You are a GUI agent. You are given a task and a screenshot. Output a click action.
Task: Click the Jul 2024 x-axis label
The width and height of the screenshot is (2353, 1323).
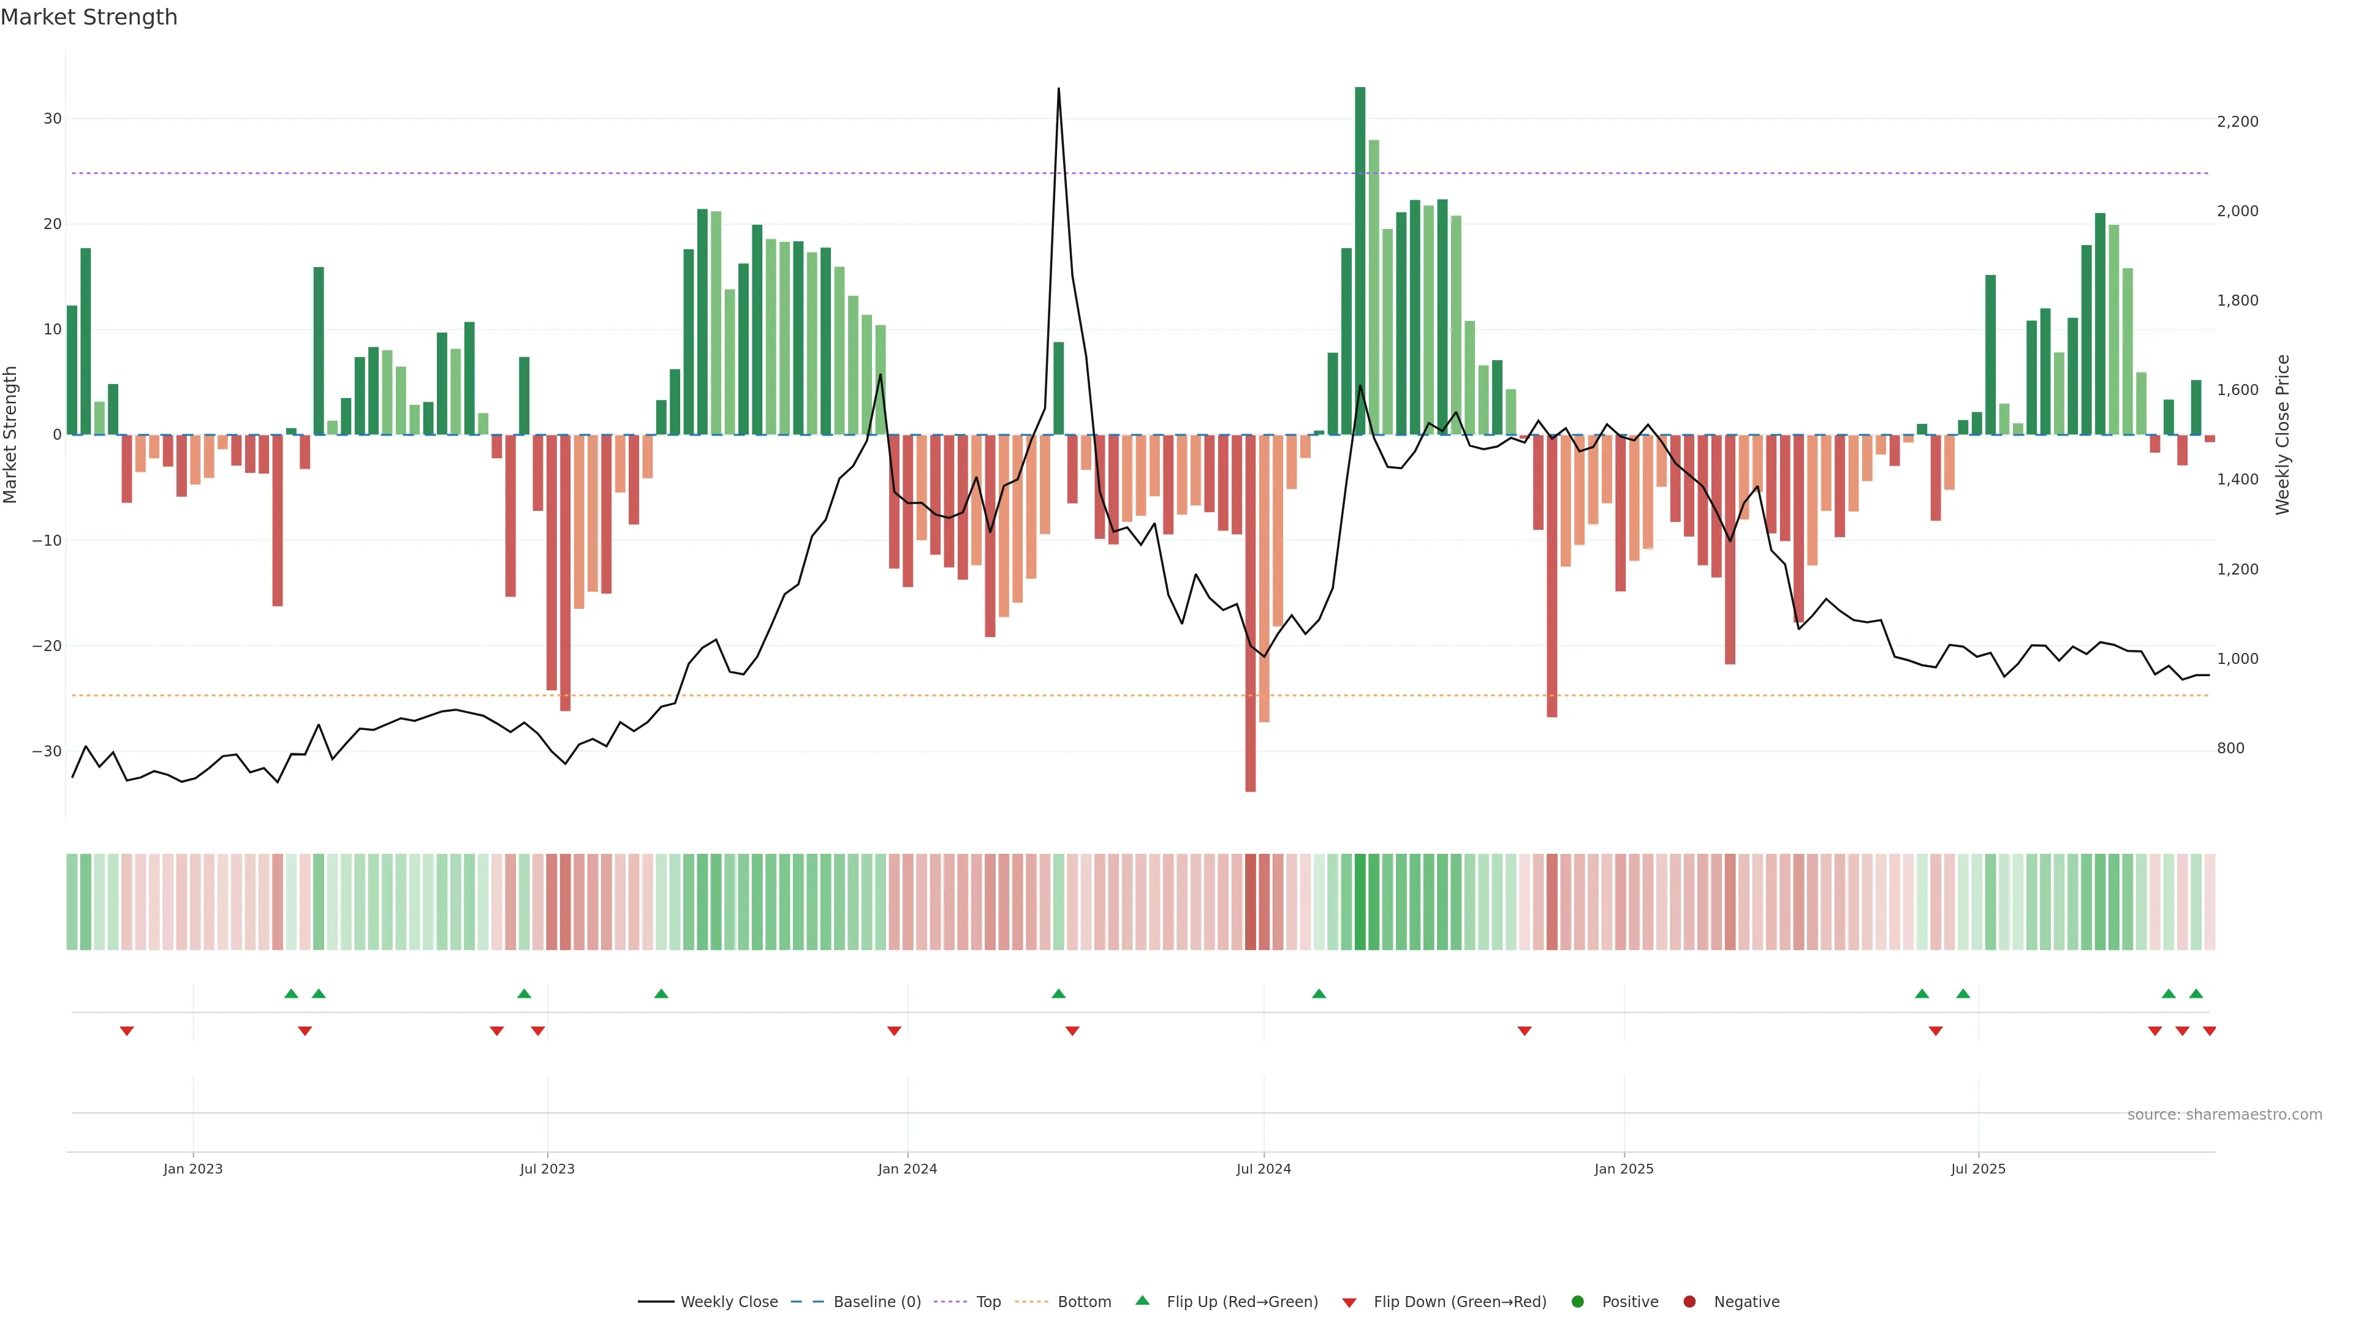[x=1264, y=1169]
